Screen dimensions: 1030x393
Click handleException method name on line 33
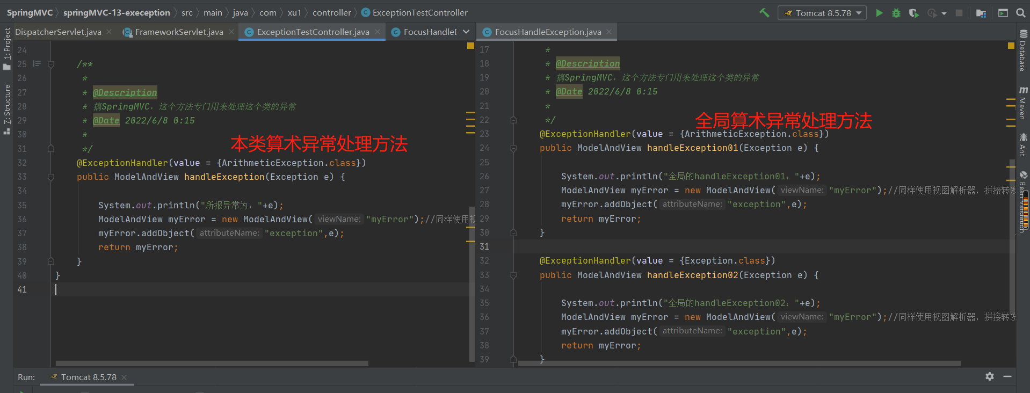(x=224, y=177)
